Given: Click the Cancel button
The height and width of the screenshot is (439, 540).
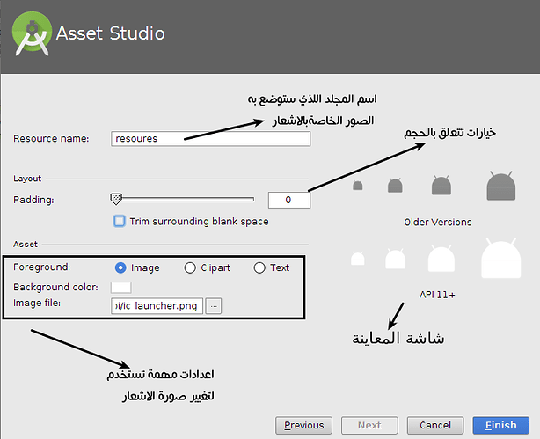Looking at the screenshot, I should click(435, 425).
